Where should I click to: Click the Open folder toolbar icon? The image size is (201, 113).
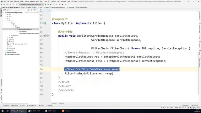2,4
